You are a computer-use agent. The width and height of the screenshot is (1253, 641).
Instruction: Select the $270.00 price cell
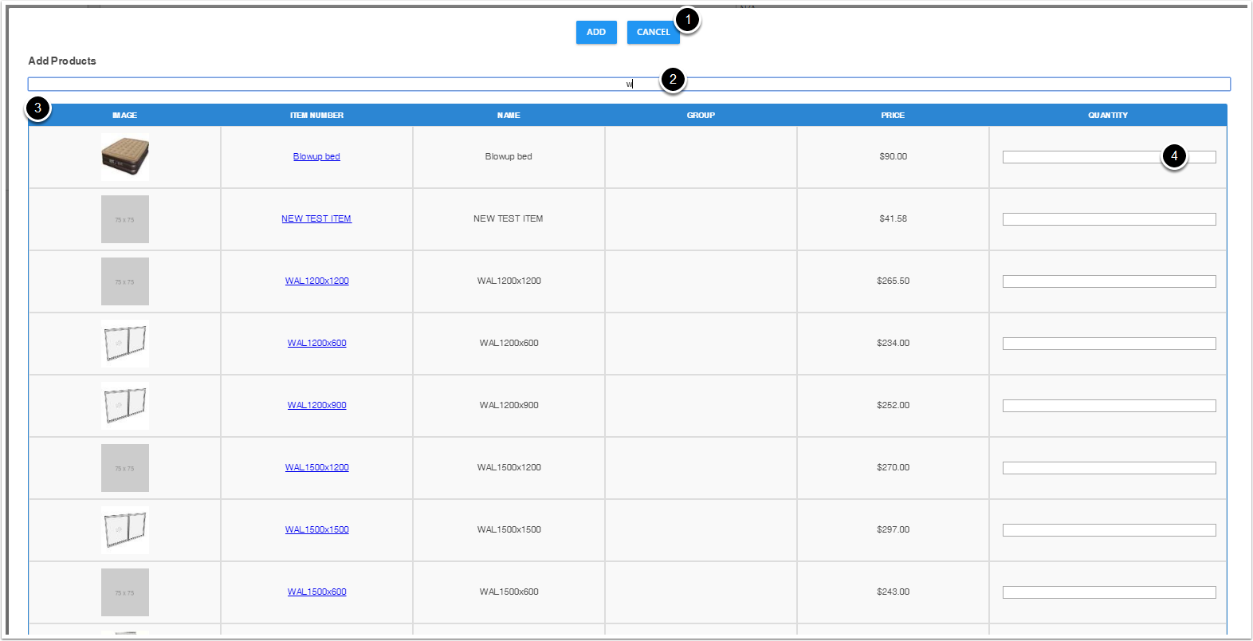coord(893,467)
